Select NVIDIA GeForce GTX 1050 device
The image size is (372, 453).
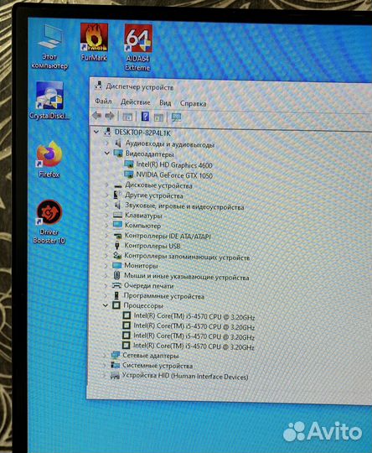coord(174,175)
